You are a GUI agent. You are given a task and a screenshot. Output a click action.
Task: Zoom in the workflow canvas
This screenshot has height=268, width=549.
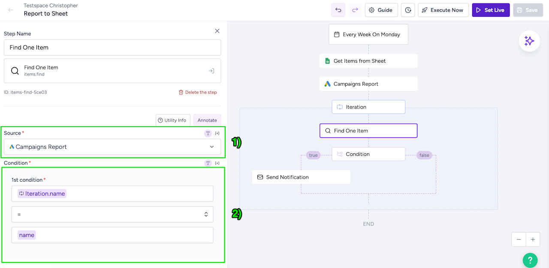(x=533, y=239)
